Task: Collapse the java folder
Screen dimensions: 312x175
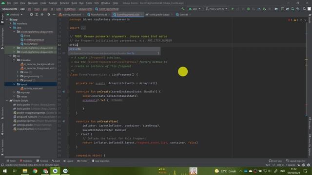Action: pos(11,28)
